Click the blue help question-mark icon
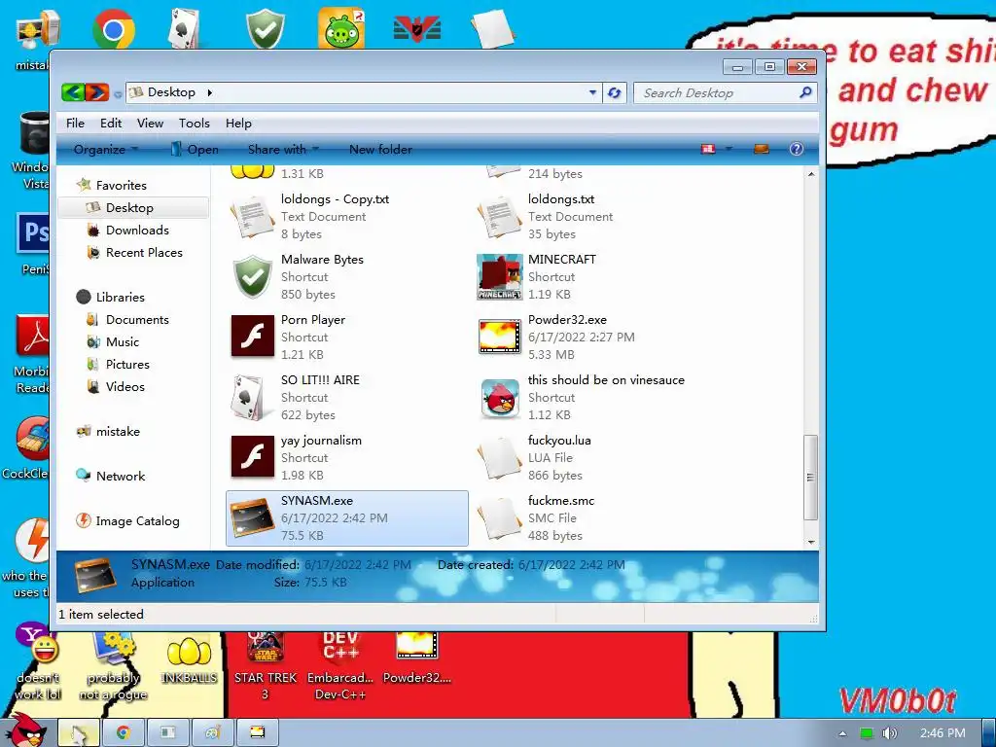Screen dimensions: 996x747 [796, 149]
